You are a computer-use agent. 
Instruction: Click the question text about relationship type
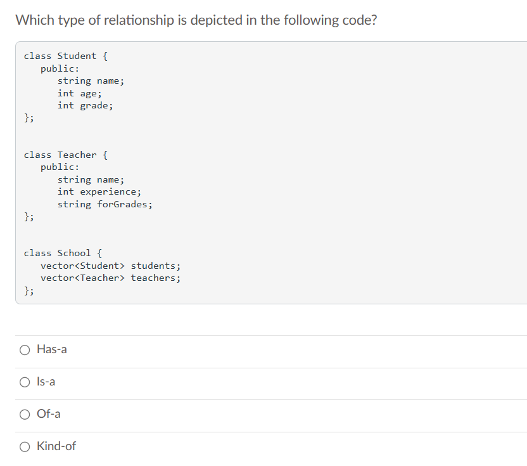pyautogui.click(x=197, y=20)
